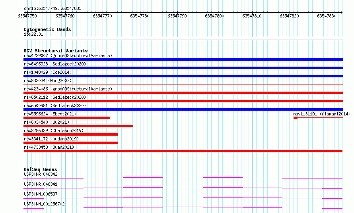Image resolution: width=354 pixels, height=213 pixels.
Task: Select the blue bar under nsv4239007
Action: pyautogui.click(x=183, y=59)
